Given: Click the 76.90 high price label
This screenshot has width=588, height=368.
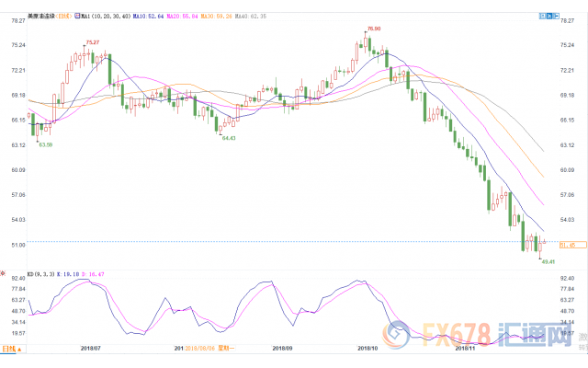Looking at the screenshot, I should point(374,29).
